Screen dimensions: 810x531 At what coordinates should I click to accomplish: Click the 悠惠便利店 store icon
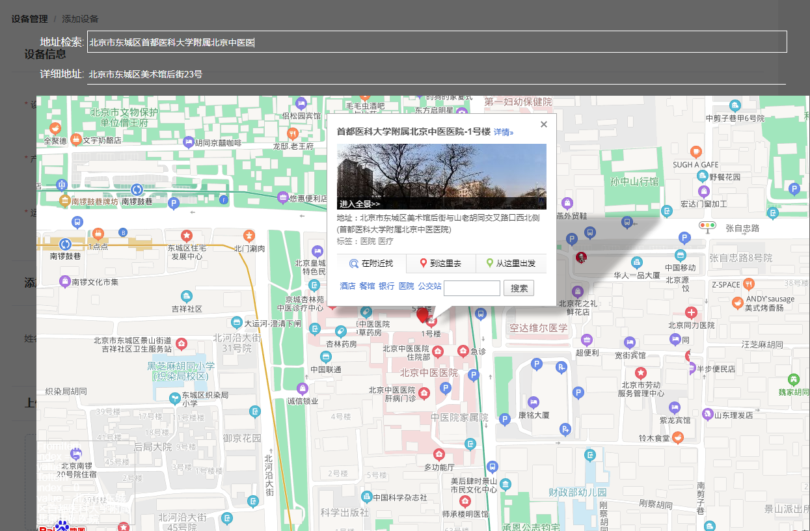tap(282, 197)
